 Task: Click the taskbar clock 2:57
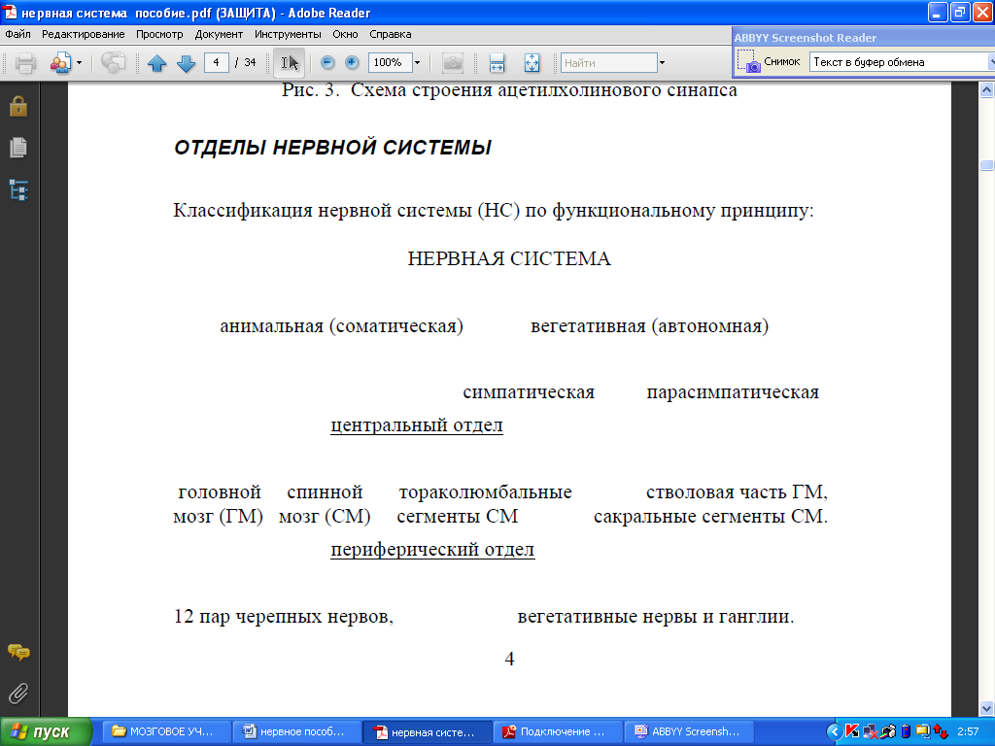click(968, 731)
